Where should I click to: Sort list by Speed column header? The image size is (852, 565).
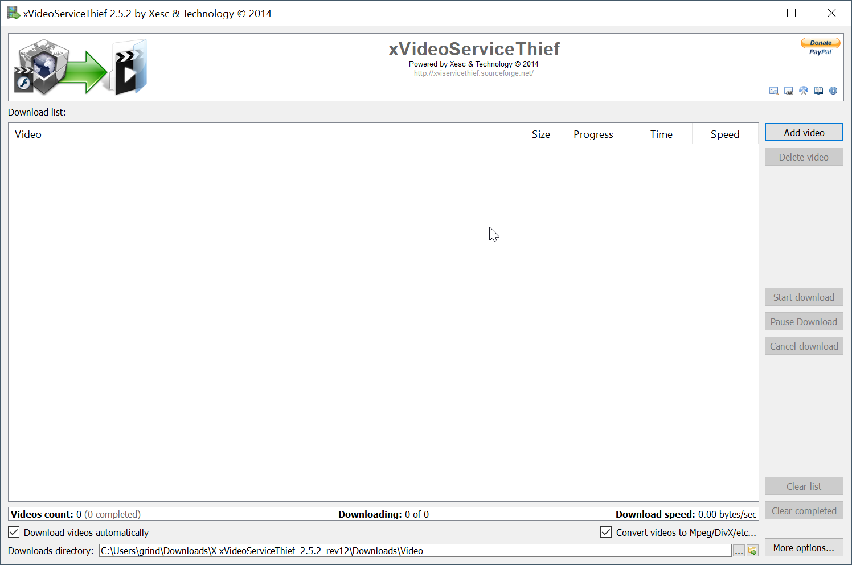point(725,134)
